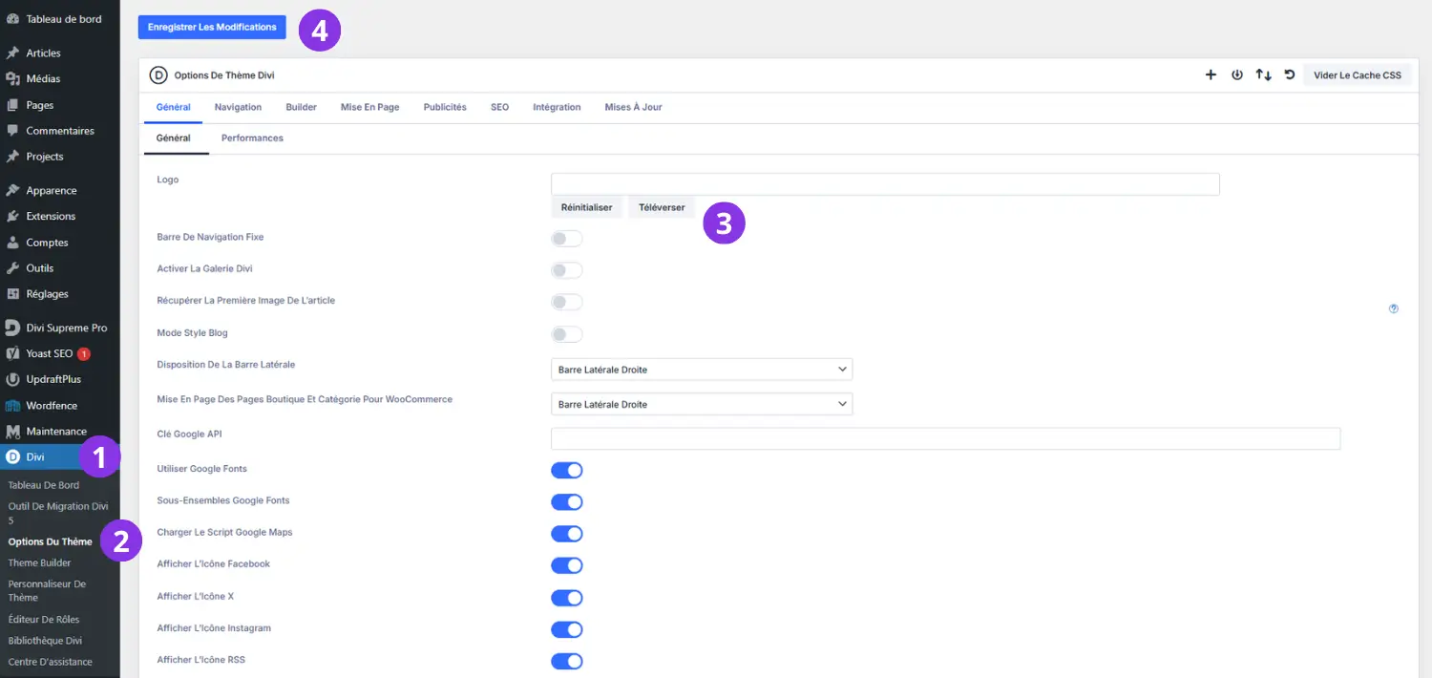
Task: Click the Commentaires bubble icon
Action: coord(12,131)
